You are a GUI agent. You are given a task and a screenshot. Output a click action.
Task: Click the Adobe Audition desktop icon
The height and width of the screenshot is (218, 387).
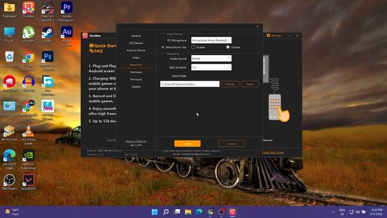coord(67,36)
